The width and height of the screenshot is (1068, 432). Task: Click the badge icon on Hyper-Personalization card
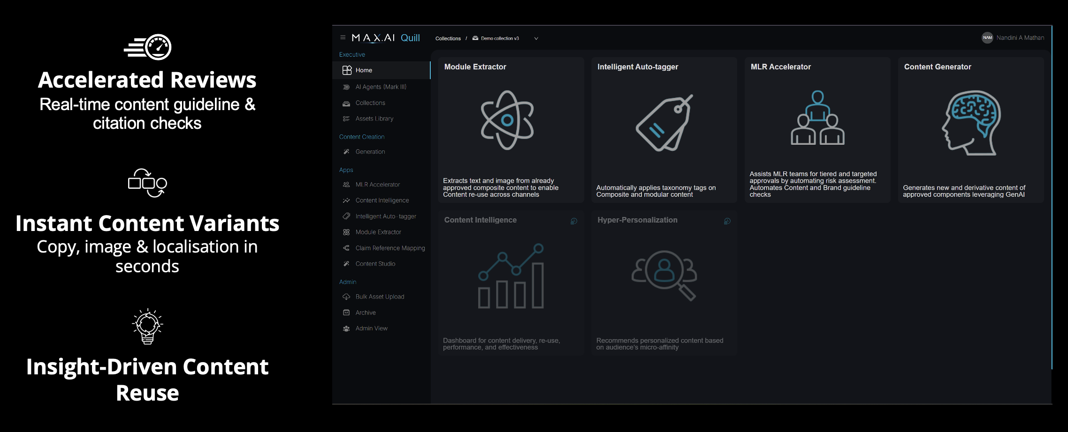point(727,221)
